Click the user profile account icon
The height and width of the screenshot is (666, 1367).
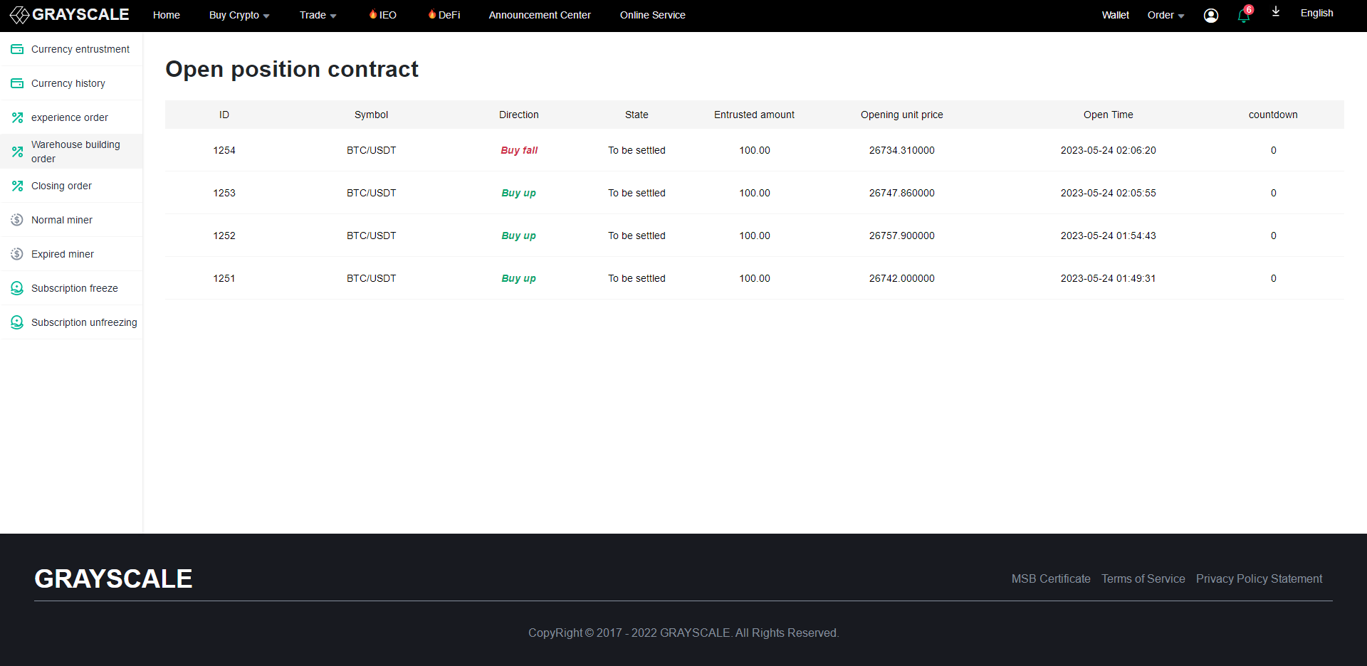click(1210, 16)
